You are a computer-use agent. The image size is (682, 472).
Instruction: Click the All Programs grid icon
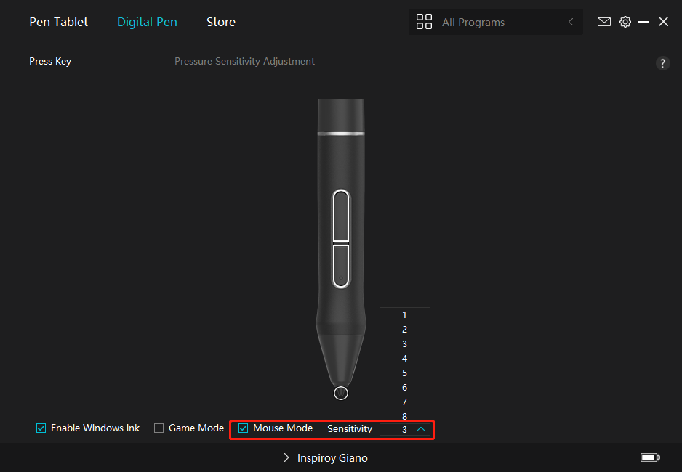(x=424, y=22)
